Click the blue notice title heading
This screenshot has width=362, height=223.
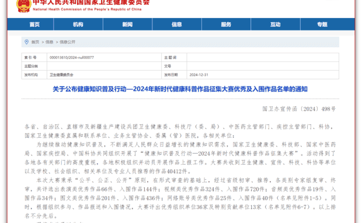(x=180, y=89)
